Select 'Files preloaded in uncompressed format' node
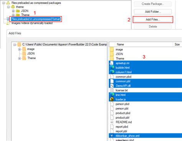The image size is (182, 141). [36, 19]
